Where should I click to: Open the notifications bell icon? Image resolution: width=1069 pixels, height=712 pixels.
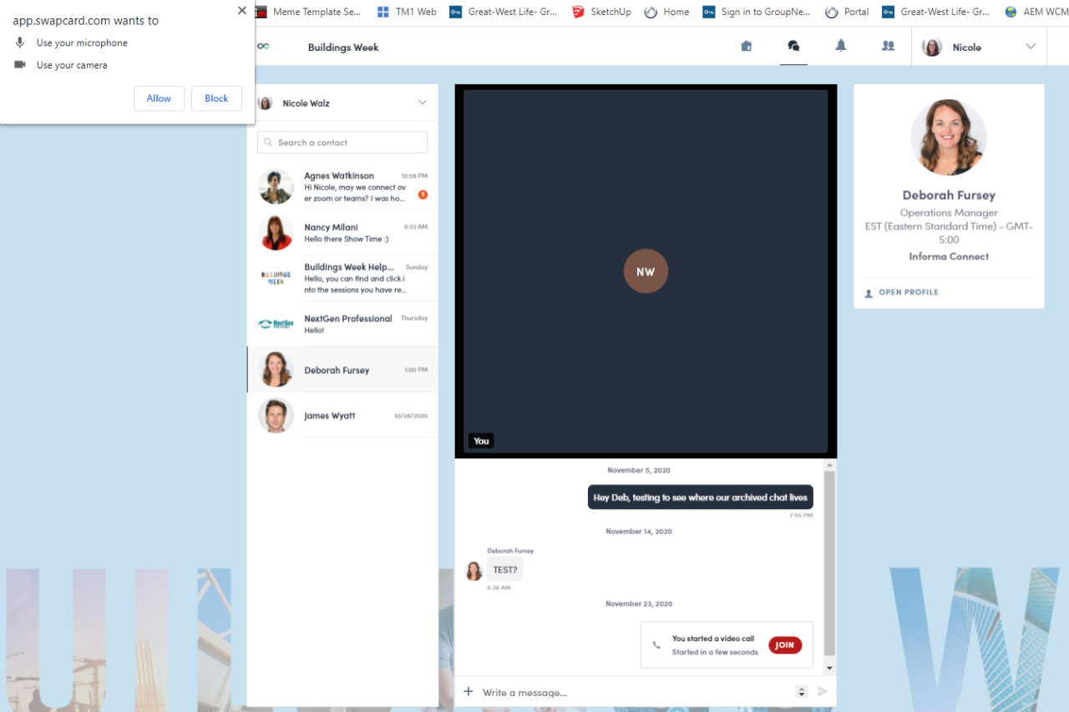(841, 47)
